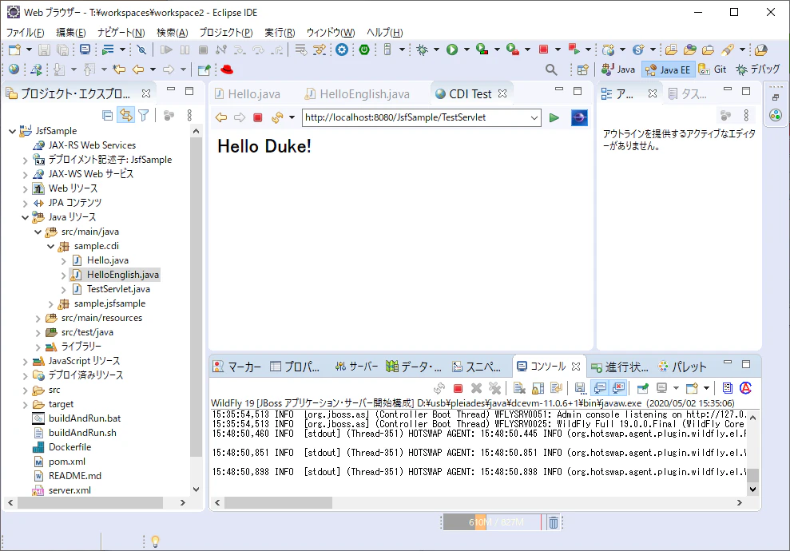Viewport: 790px width, 551px height.
Task: Open the ウィンドウ(W) menu
Action: click(x=331, y=32)
